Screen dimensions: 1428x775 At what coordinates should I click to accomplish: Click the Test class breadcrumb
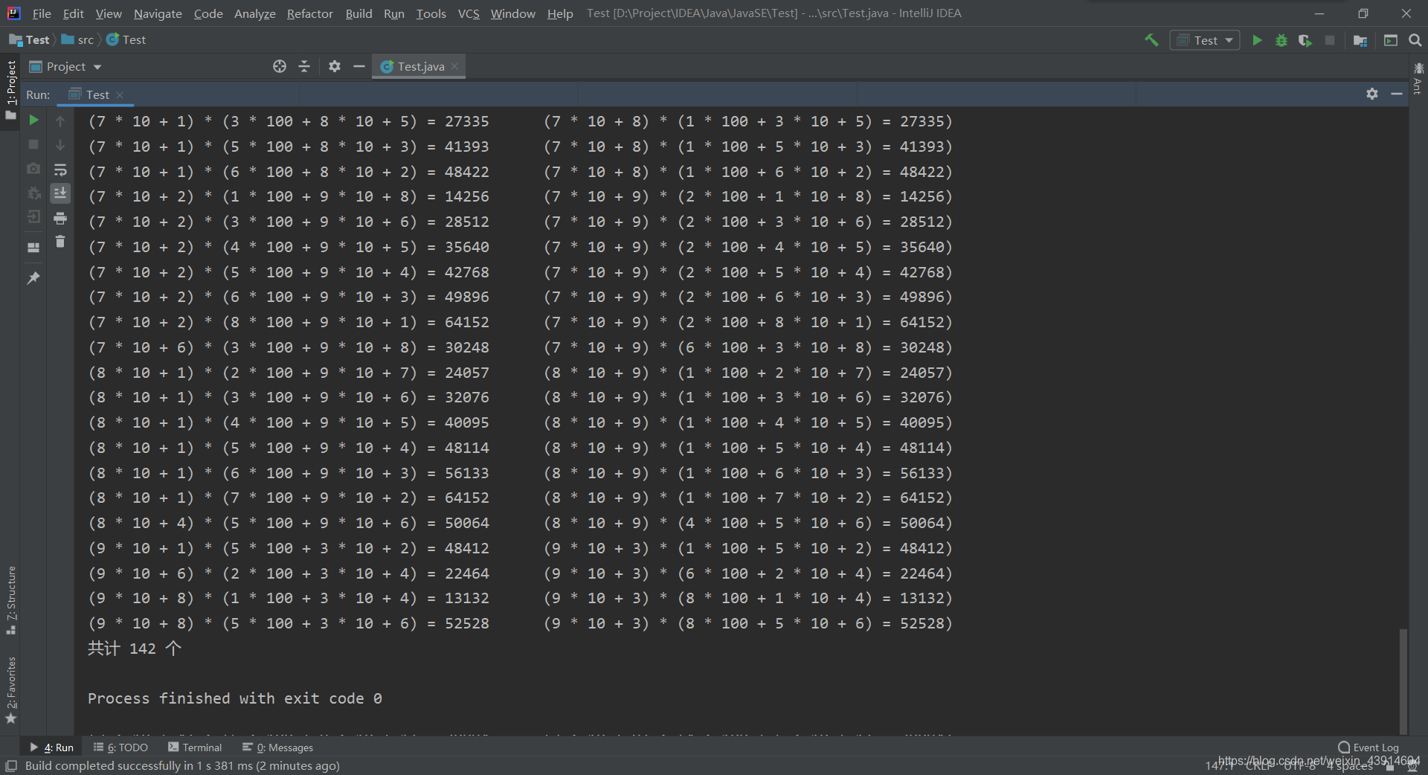tap(126, 40)
